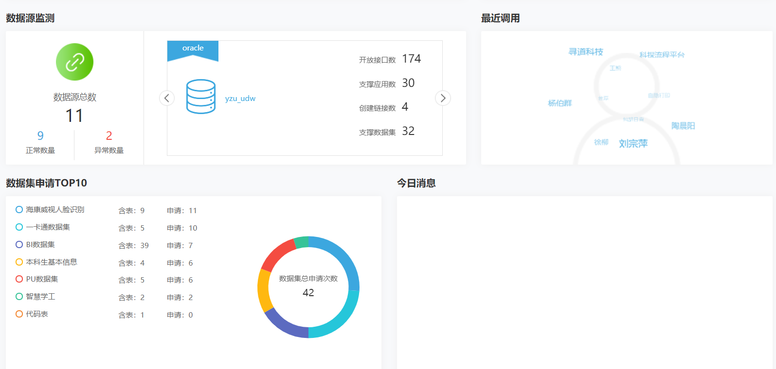
Task: Click the indigo segment of donut chart
Action: 284,326
